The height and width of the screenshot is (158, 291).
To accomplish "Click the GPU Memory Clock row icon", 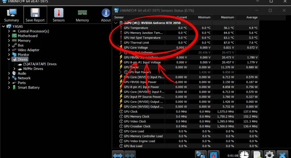I will (121, 116).
